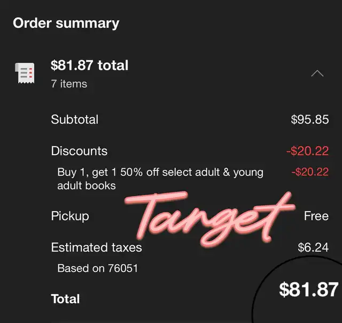342x323 pixels.
Task: Click the red lines on the receipt icon
Action: [x=30, y=73]
